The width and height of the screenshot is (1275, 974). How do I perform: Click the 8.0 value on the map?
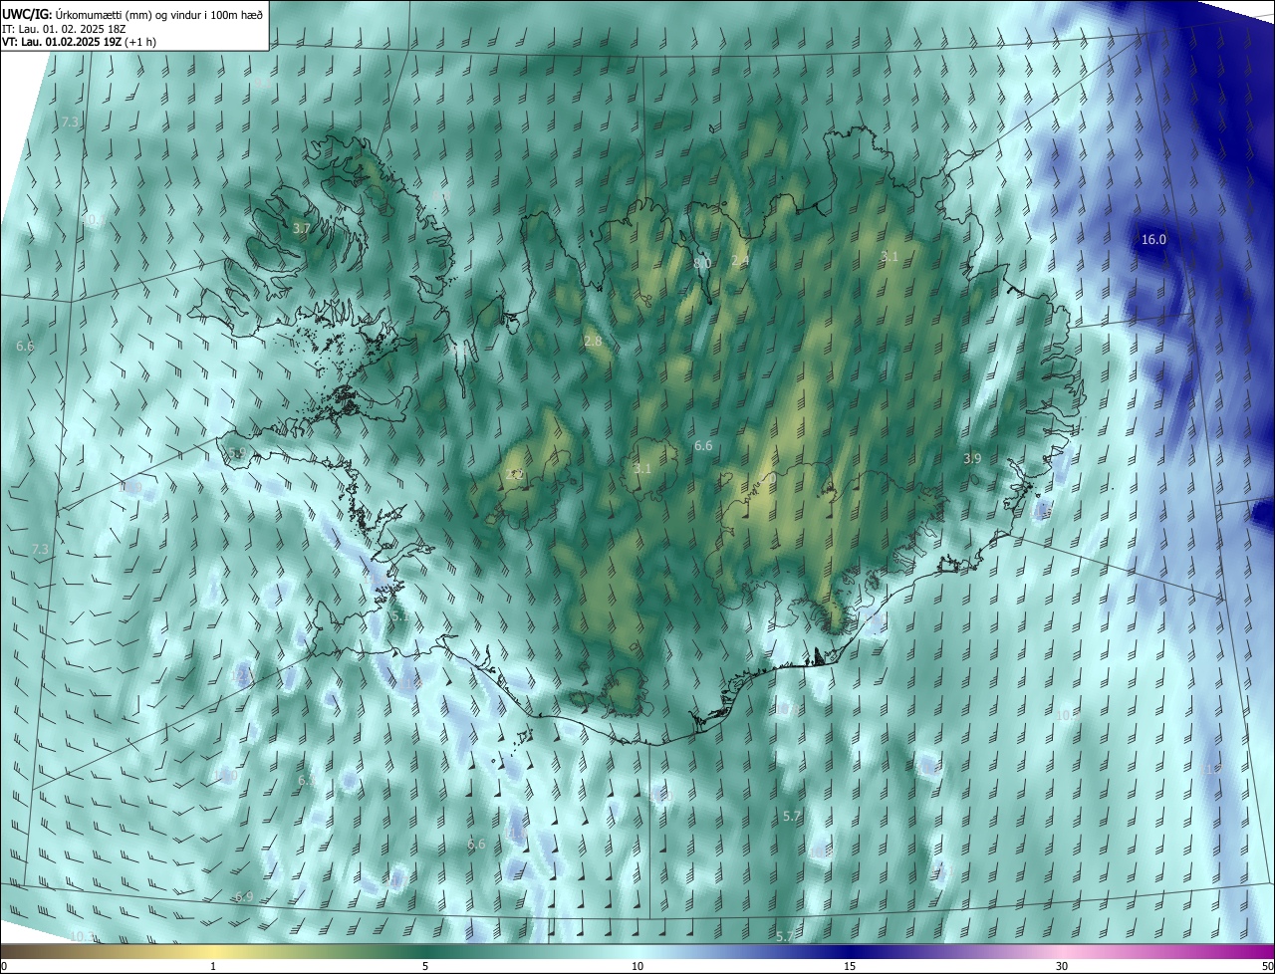702,263
